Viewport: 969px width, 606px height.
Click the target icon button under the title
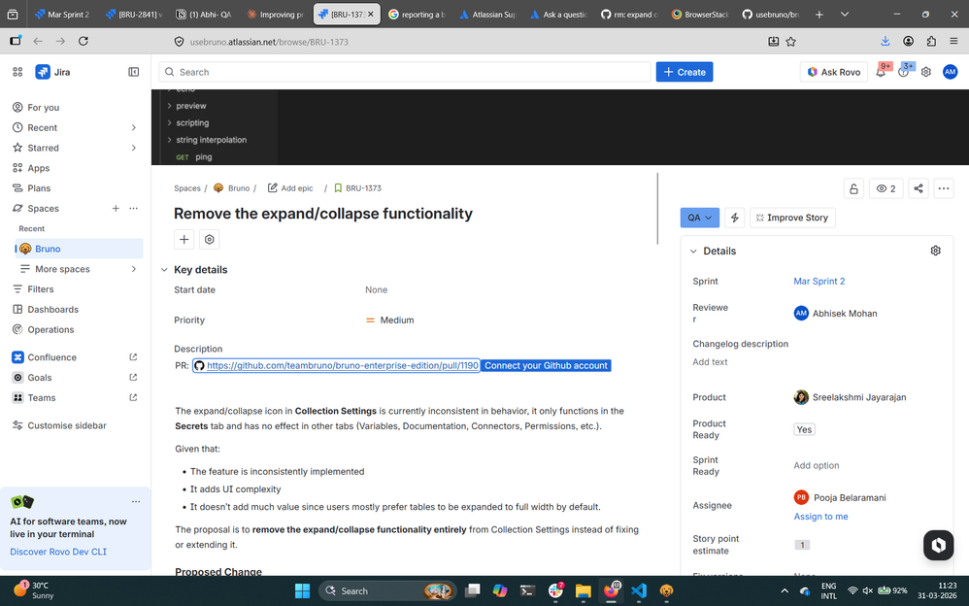pyautogui.click(x=210, y=239)
